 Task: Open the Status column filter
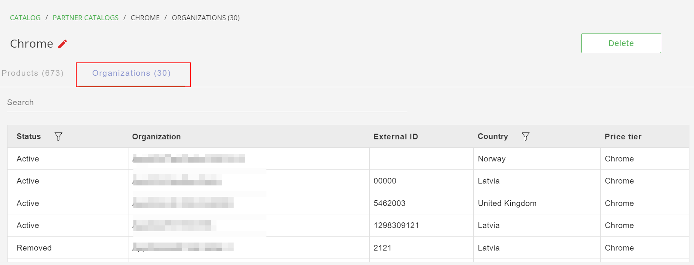click(58, 137)
